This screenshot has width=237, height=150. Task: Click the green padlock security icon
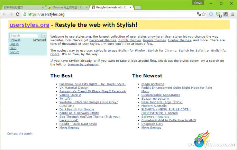25,14
